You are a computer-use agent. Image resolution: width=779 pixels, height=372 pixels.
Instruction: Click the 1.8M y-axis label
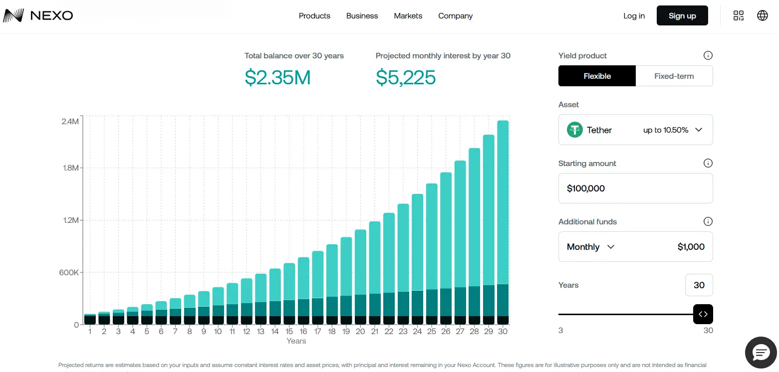coord(71,168)
